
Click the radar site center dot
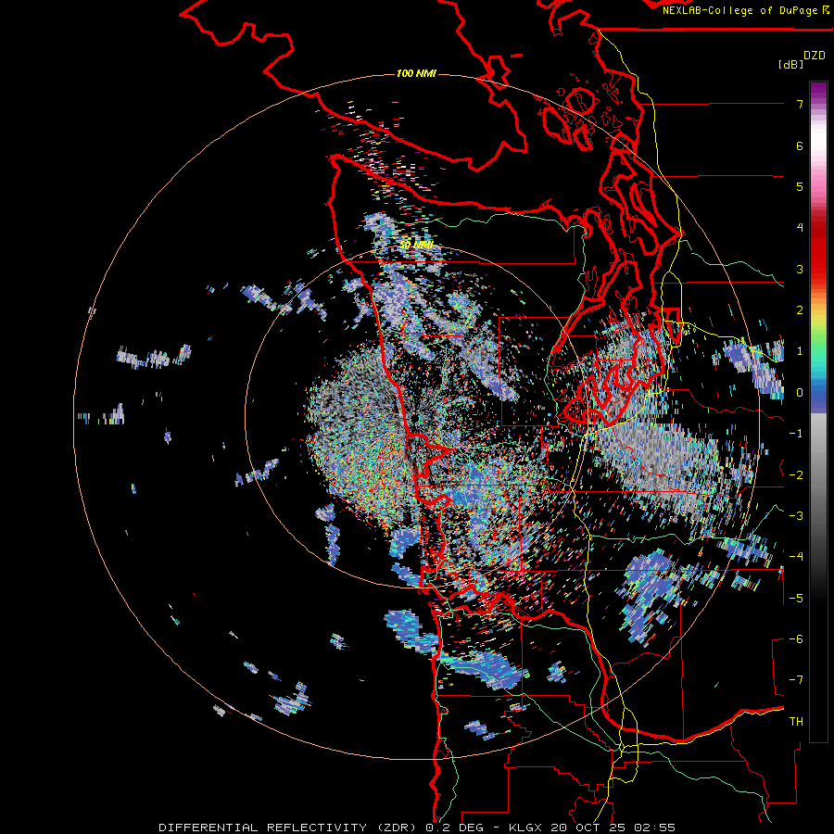[415, 420]
